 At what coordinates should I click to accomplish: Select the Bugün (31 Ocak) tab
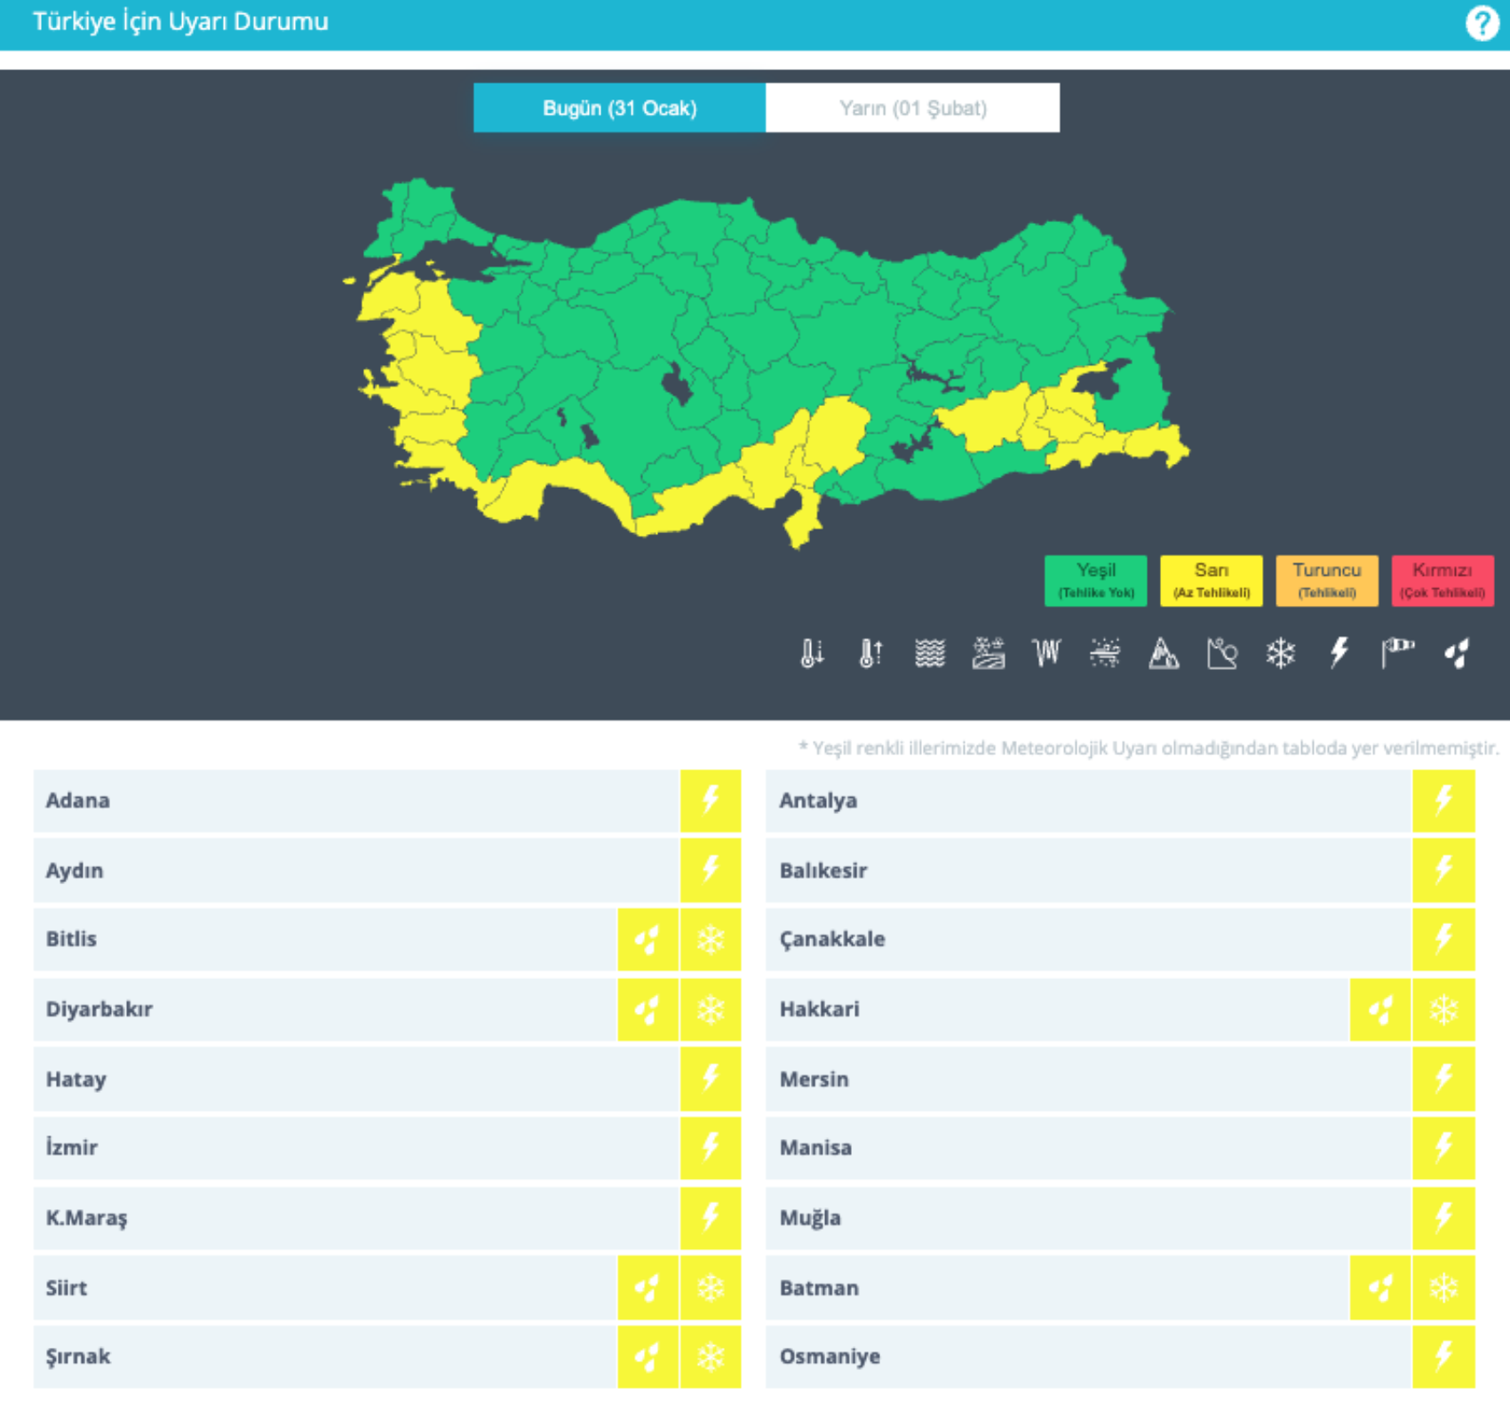[619, 108]
